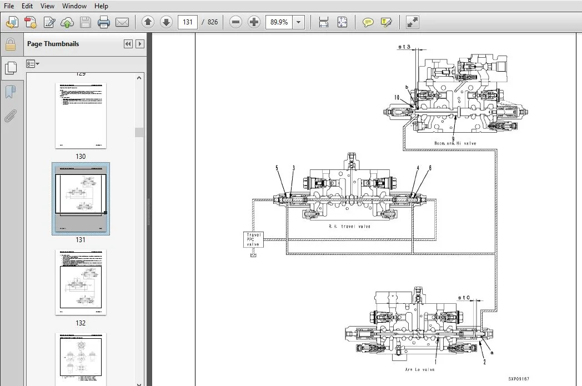This screenshot has height=386, width=582.
Task: Click the 'Travel PPC valve' label in diagram
Action: click(x=253, y=240)
